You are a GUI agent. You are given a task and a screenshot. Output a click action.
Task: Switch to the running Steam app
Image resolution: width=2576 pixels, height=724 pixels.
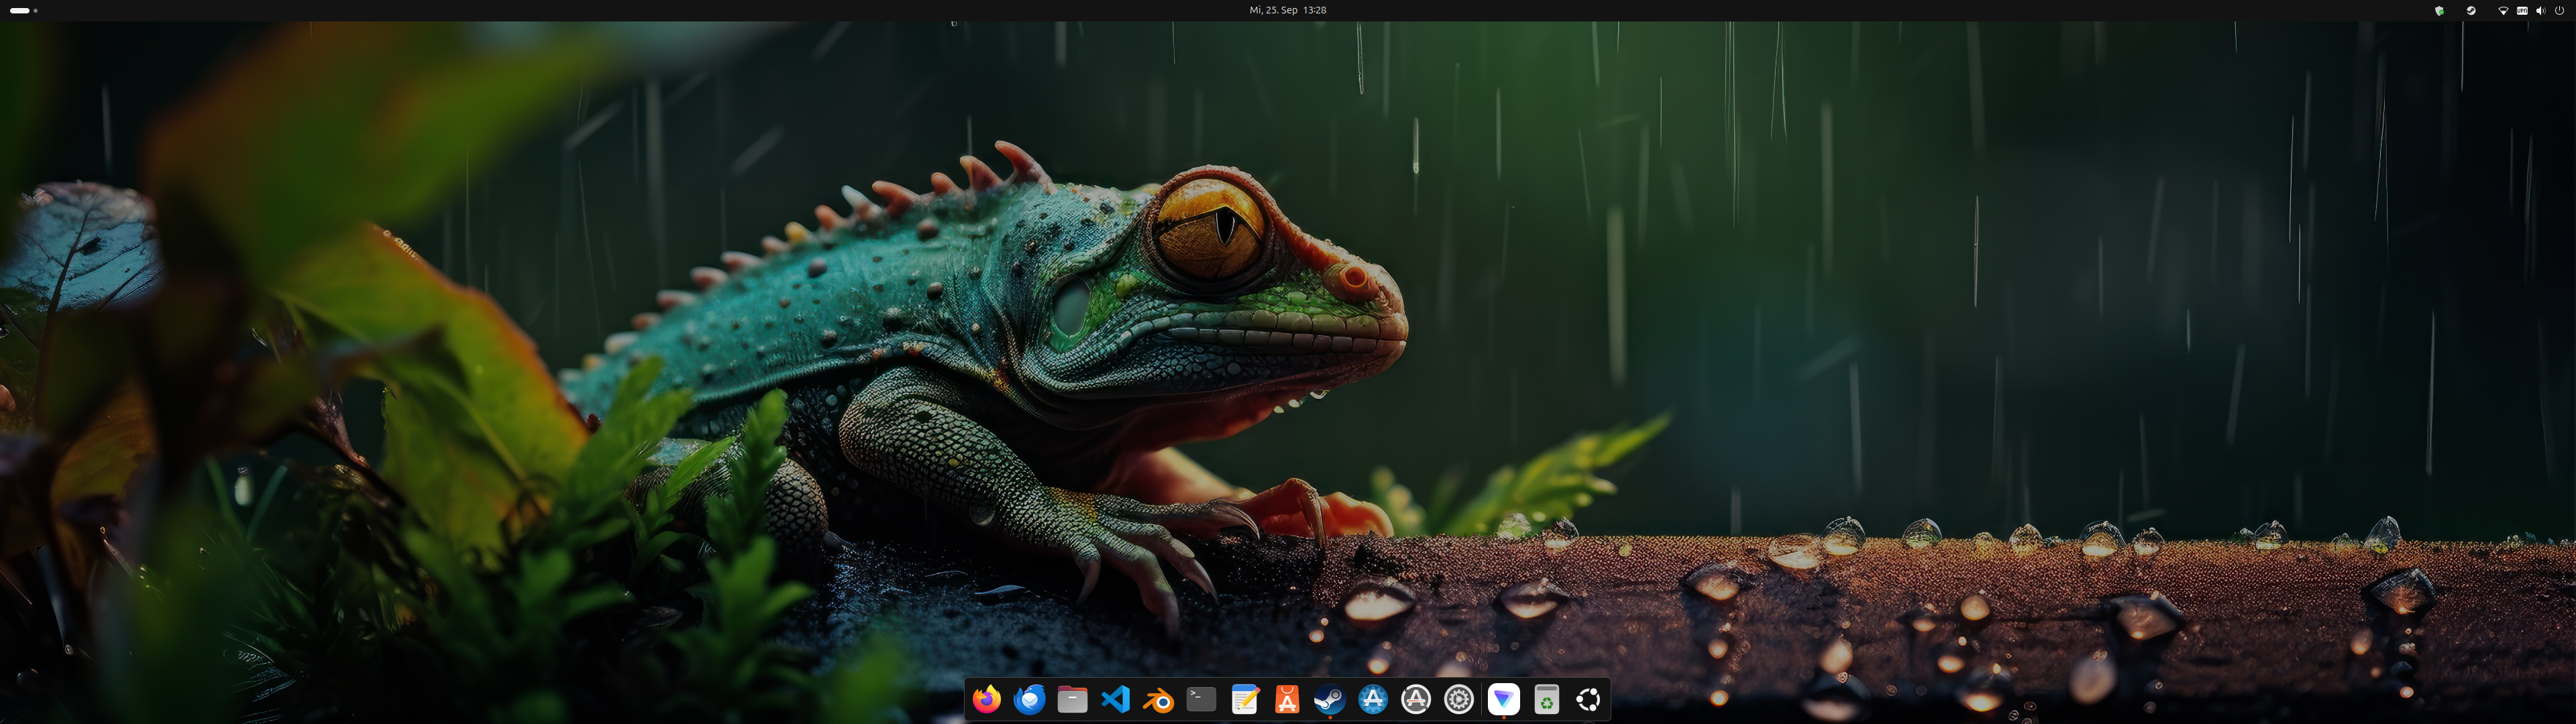[1329, 700]
